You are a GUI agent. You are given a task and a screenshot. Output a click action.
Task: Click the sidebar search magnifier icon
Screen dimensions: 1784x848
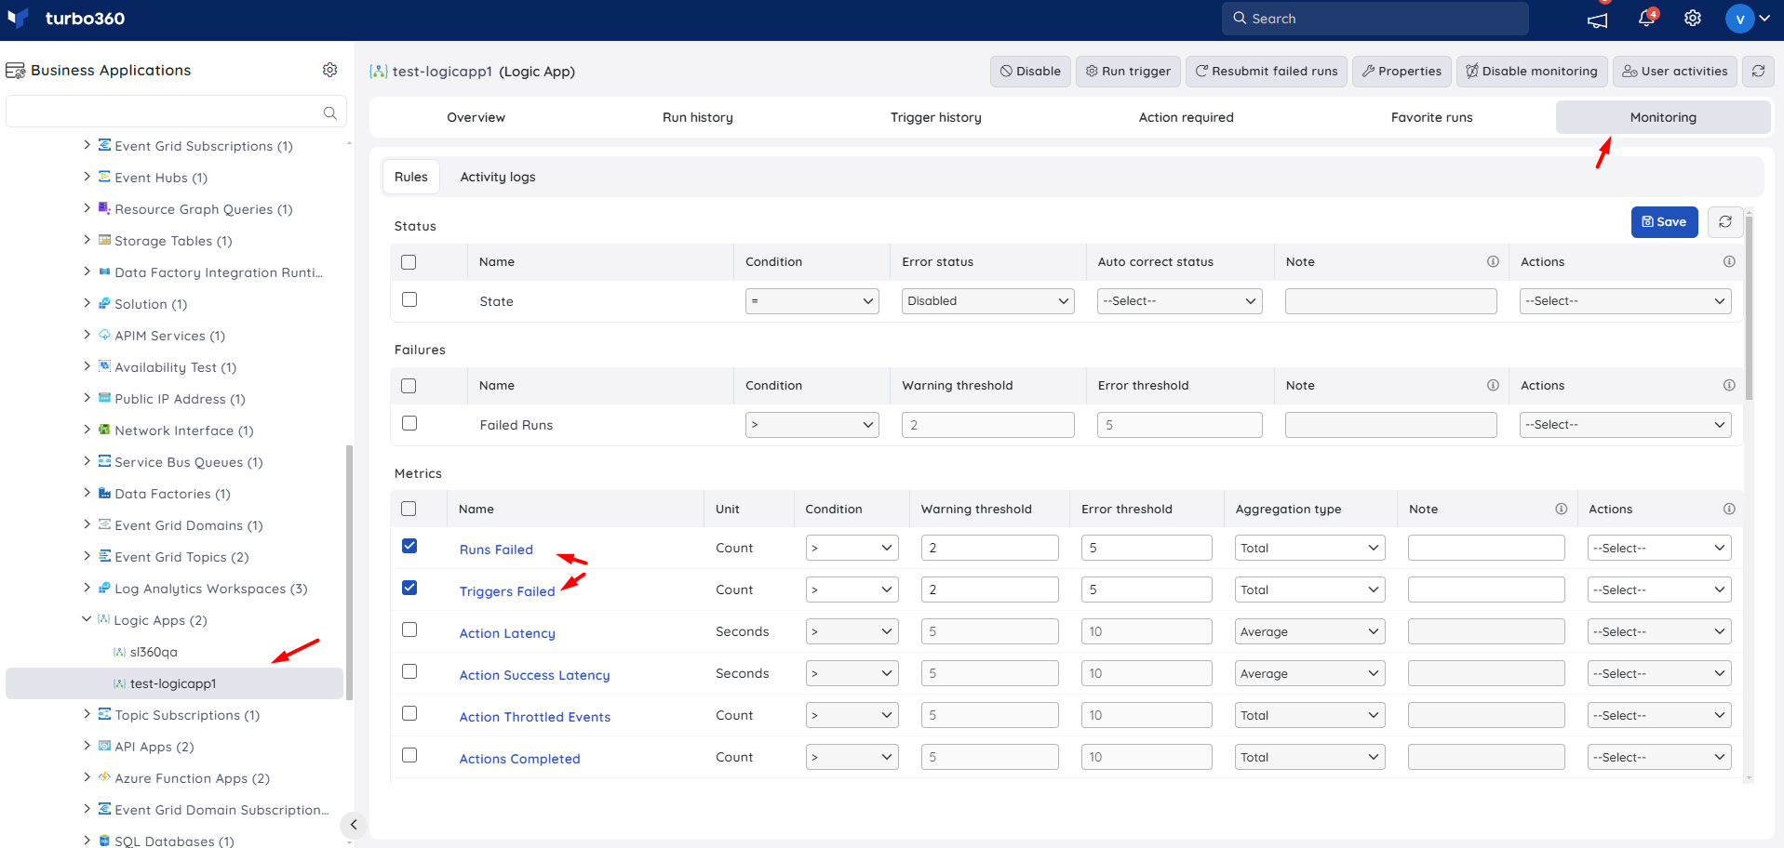click(329, 113)
